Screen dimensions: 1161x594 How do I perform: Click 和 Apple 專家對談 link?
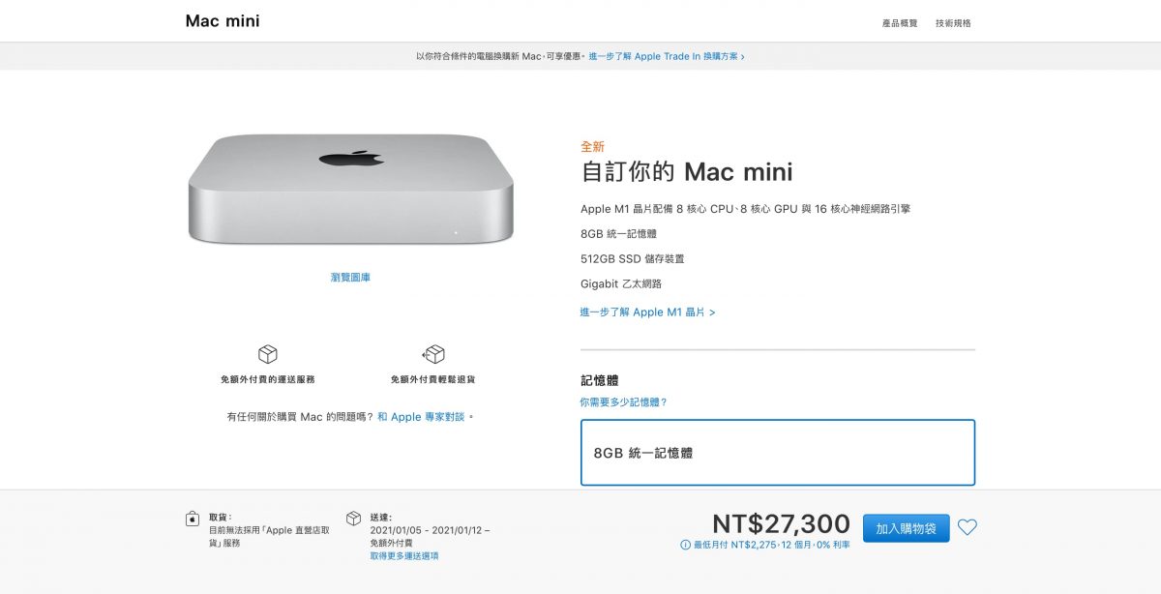(x=421, y=417)
